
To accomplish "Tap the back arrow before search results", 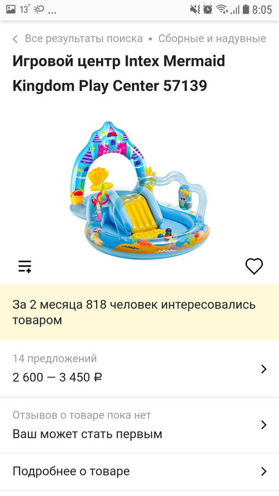I will [x=15, y=39].
